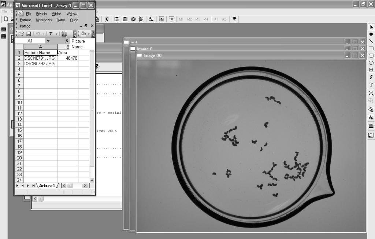Select the cell containing 46478
Viewport: 375px width, 239px height.
tap(68, 58)
